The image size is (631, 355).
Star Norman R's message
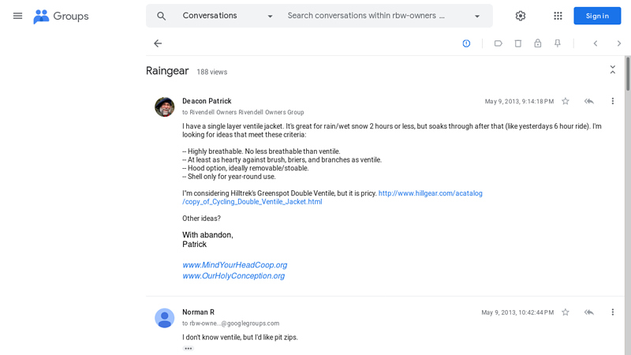(566, 312)
